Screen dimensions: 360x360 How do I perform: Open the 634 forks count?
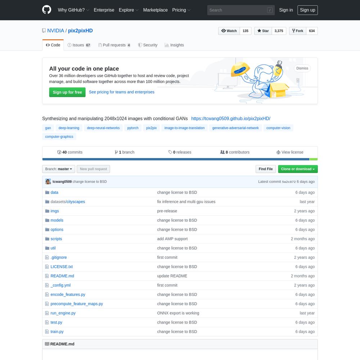312,31
